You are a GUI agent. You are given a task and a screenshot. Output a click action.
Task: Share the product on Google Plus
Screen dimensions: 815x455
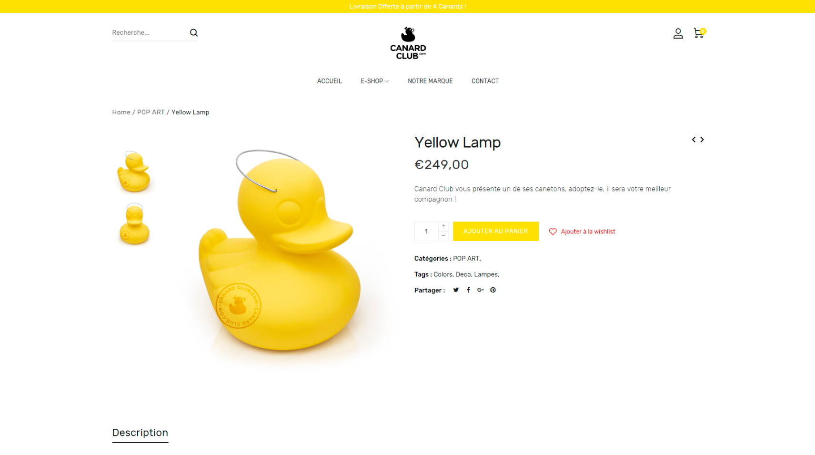pos(480,290)
